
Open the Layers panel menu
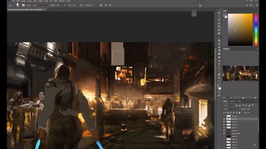click(x=258, y=101)
